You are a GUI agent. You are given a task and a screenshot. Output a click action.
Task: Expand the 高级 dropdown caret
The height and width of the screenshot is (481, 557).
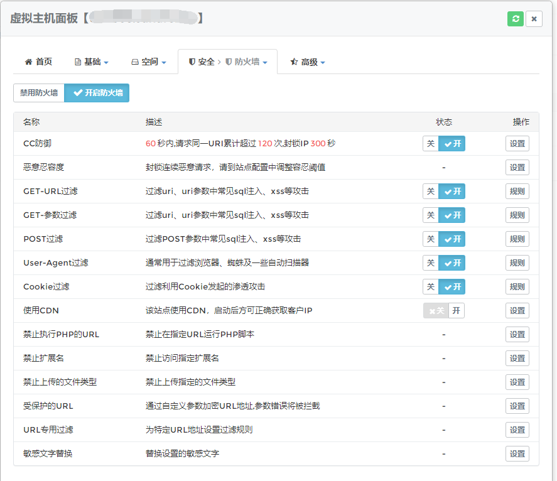coord(323,63)
